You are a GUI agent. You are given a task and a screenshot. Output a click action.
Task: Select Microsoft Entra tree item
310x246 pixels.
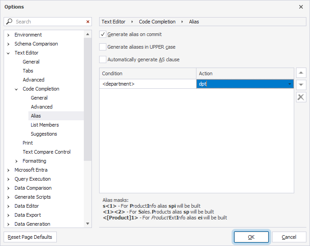click(31, 170)
